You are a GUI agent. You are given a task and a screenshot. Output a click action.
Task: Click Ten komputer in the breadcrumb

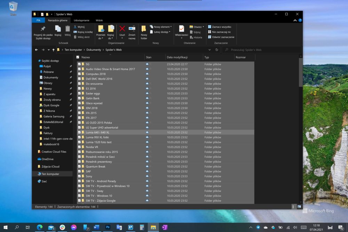[73, 50]
